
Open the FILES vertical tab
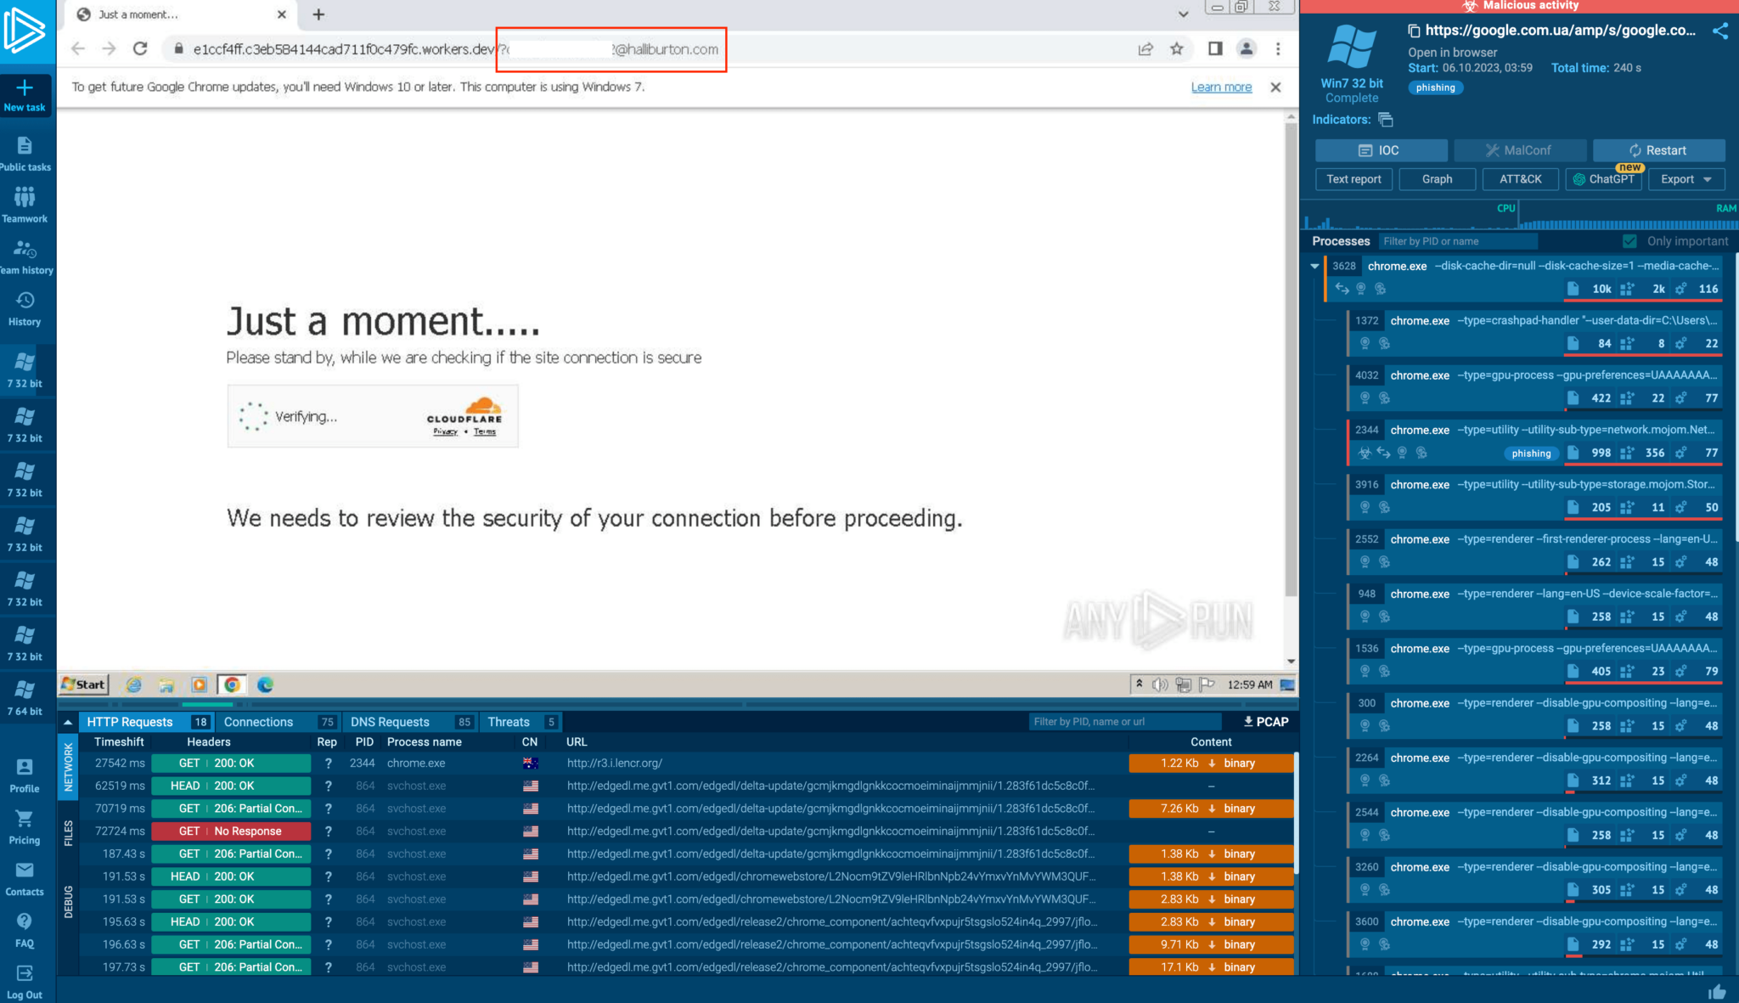pyautogui.click(x=68, y=832)
